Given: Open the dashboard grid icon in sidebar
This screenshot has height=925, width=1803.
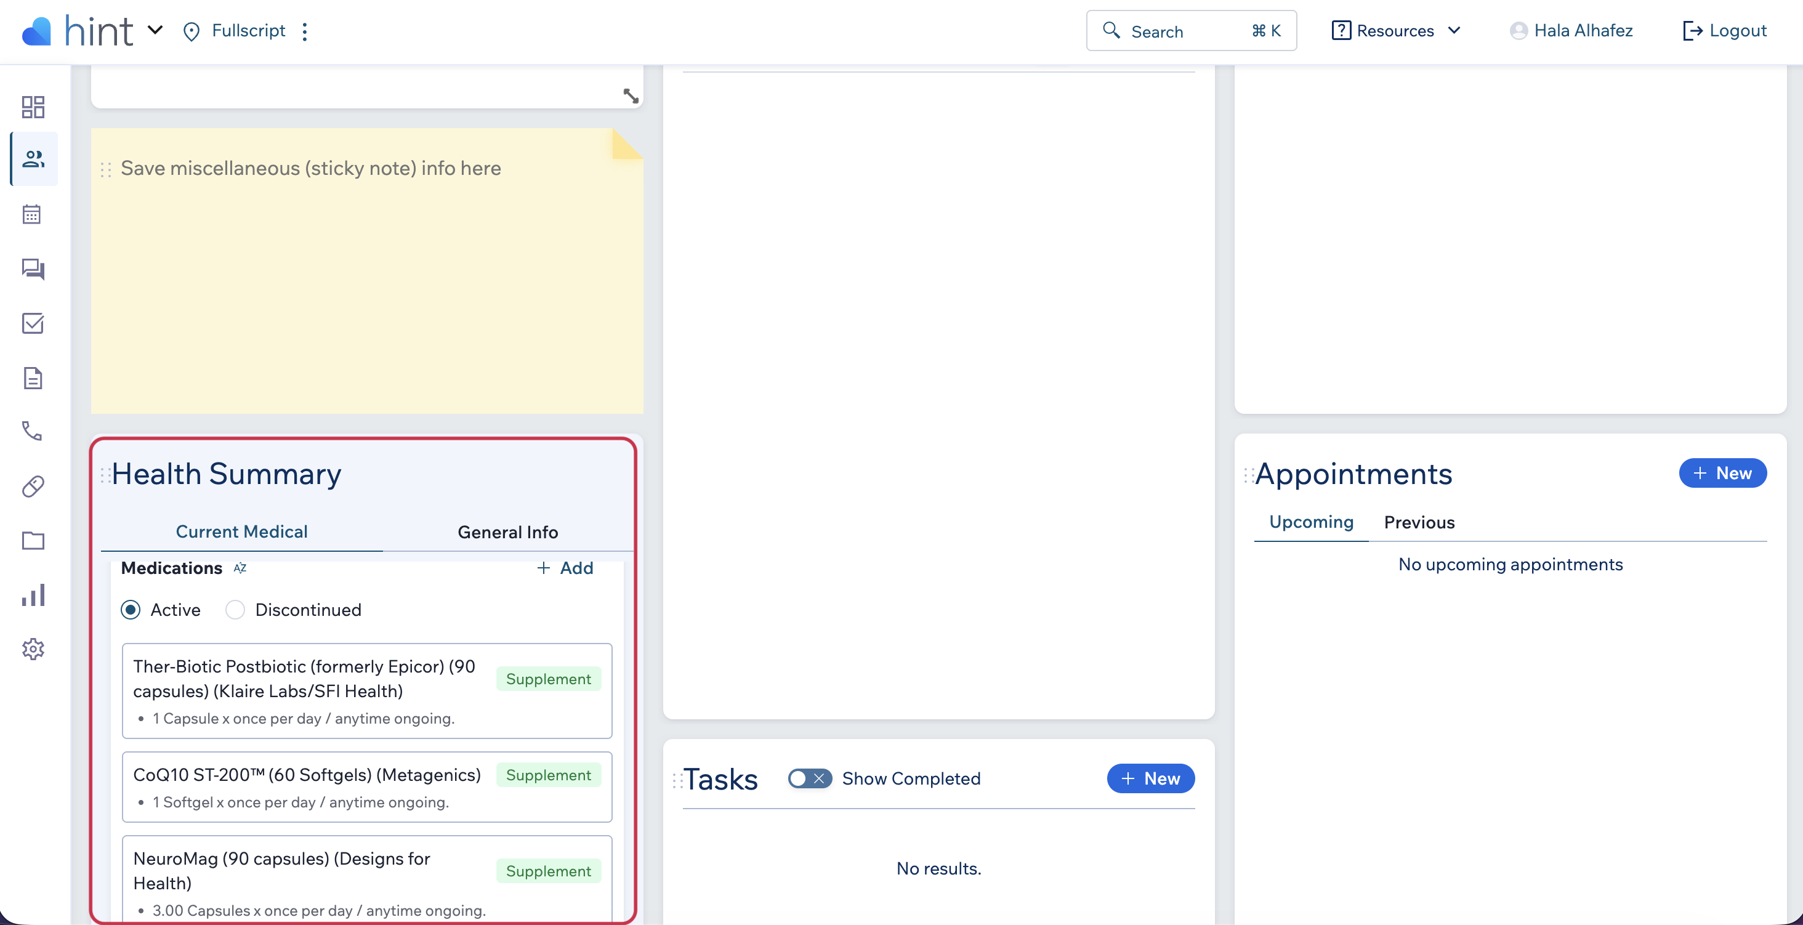Looking at the screenshot, I should pos(33,107).
